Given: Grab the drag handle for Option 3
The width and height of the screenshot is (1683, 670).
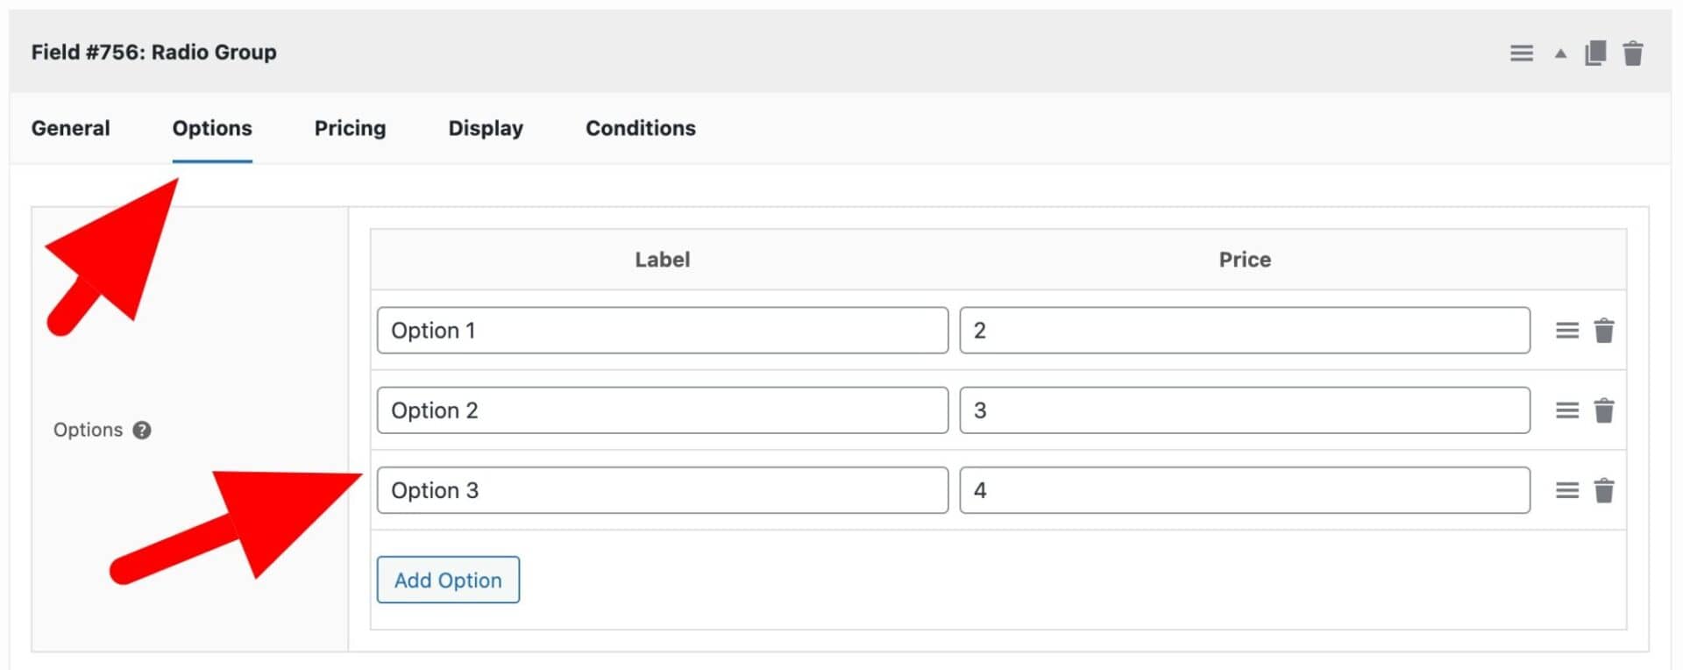Looking at the screenshot, I should (x=1566, y=490).
